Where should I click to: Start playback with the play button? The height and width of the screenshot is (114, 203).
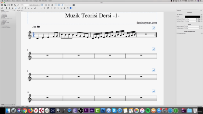point(49,5)
